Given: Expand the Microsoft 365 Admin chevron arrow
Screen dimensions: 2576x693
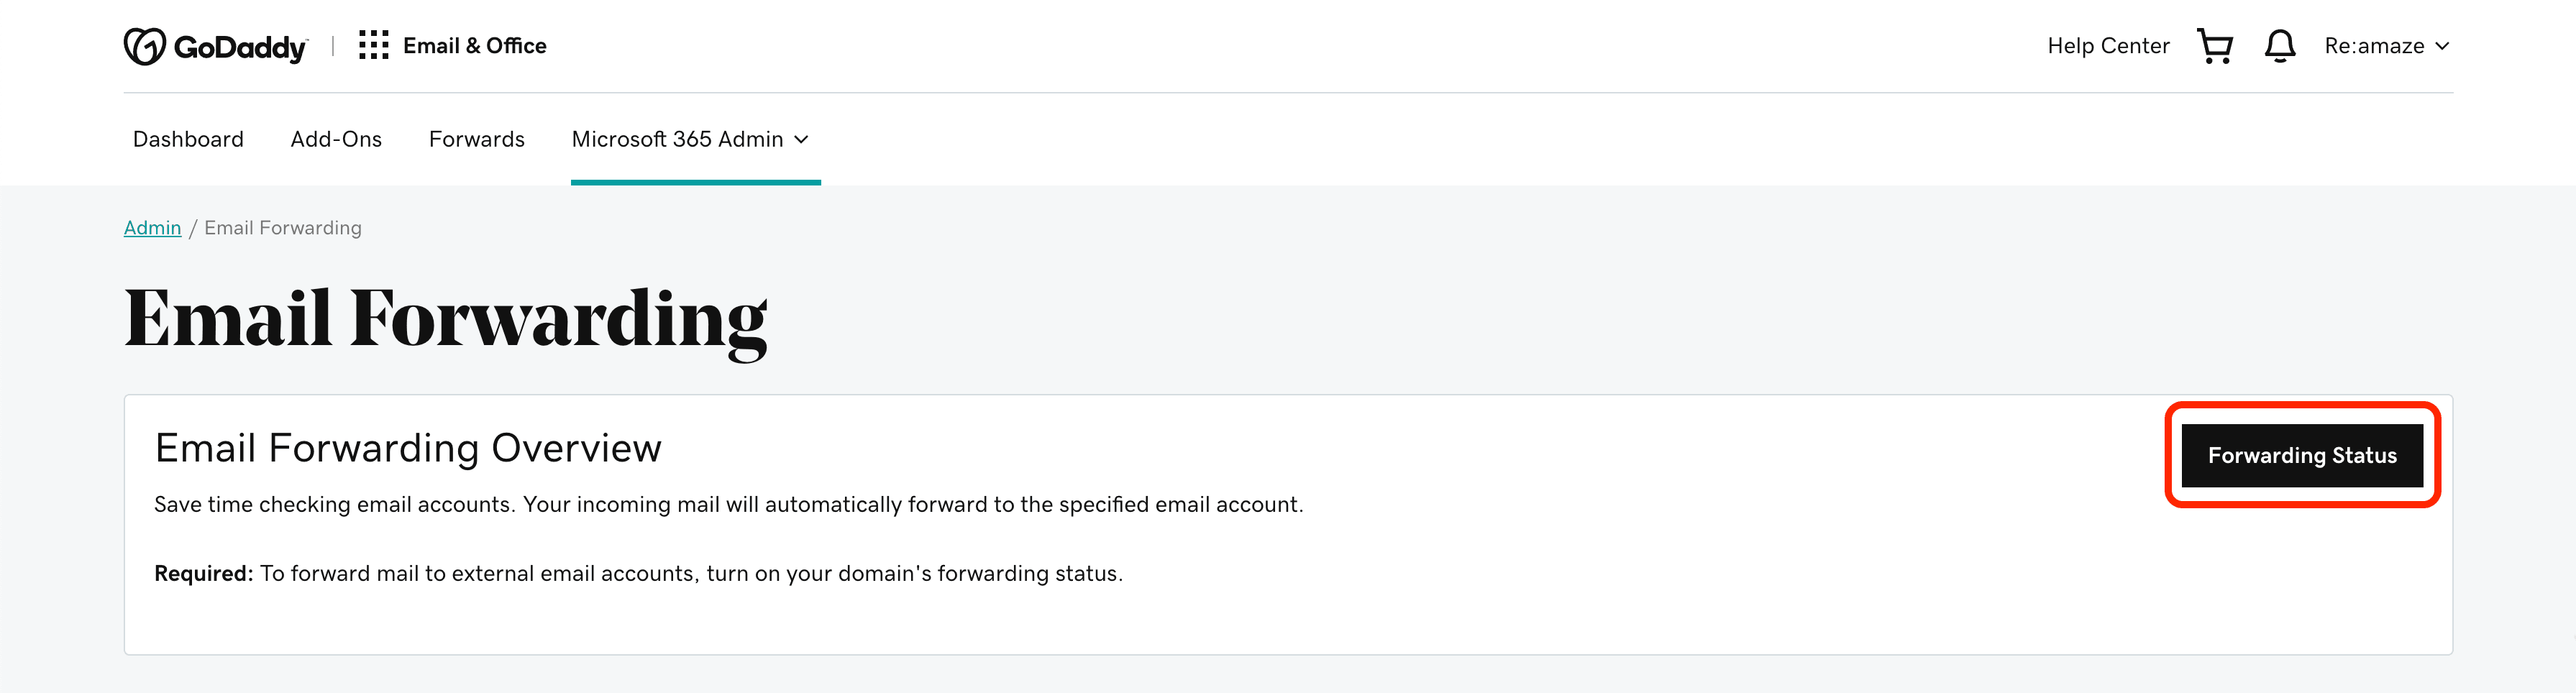Looking at the screenshot, I should 801,140.
